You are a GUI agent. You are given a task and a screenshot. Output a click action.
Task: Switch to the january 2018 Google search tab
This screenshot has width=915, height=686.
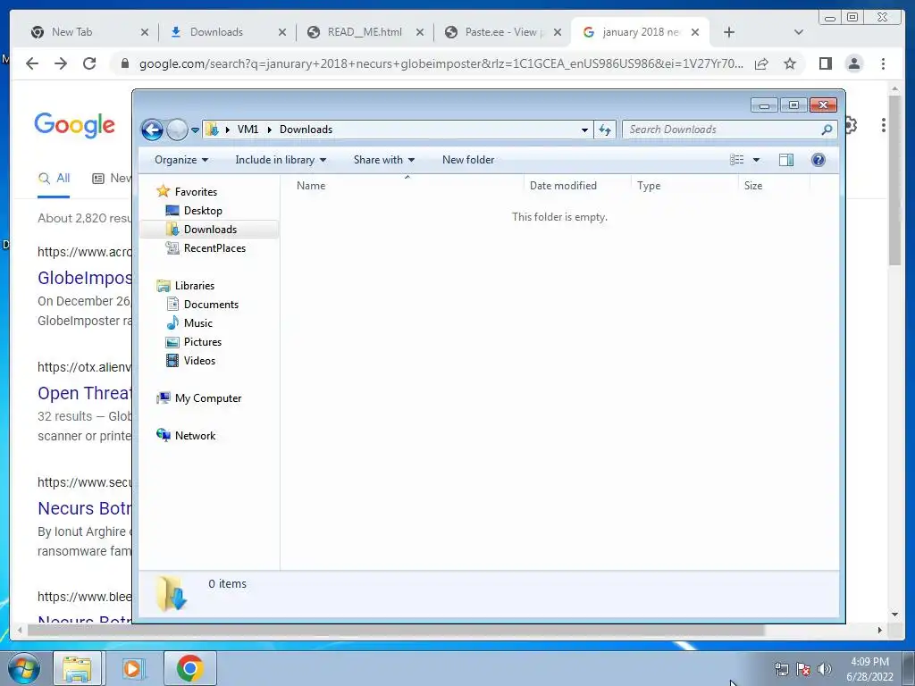tap(641, 32)
